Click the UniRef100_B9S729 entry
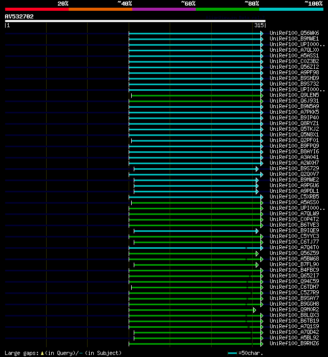The width and height of the screenshot is (328, 357). coord(294,168)
